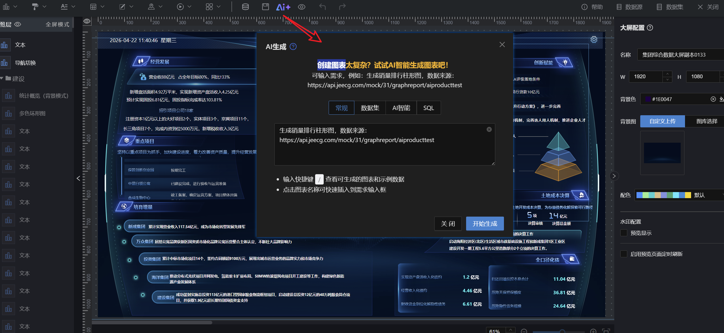Enable the 预览显示 checkbox

[624, 233]
